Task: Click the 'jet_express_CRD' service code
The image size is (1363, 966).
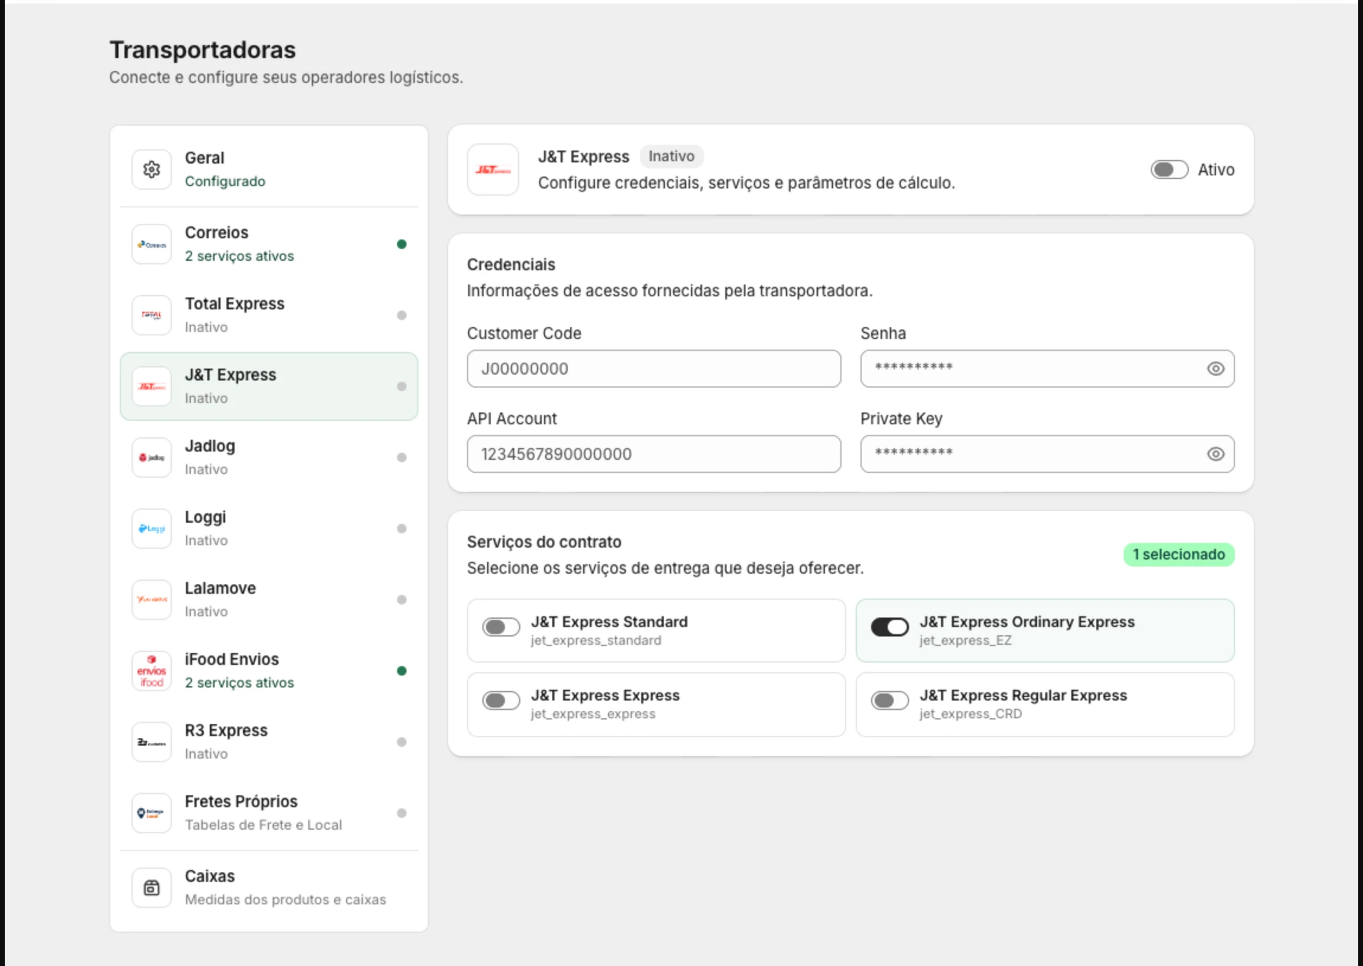Action: [x=970, y=714]
